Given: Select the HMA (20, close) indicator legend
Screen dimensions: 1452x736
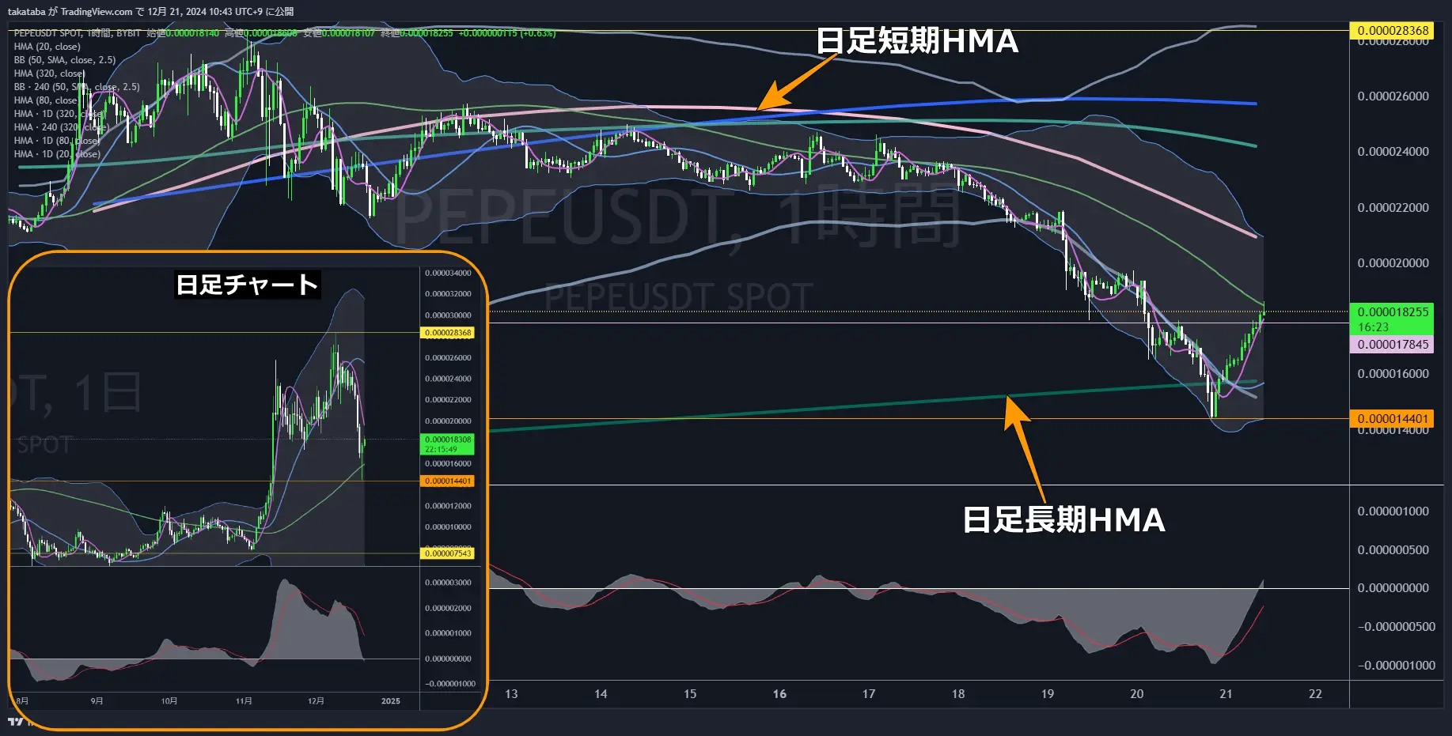Looking at the screenshot, I should click(x=47, y=47).
